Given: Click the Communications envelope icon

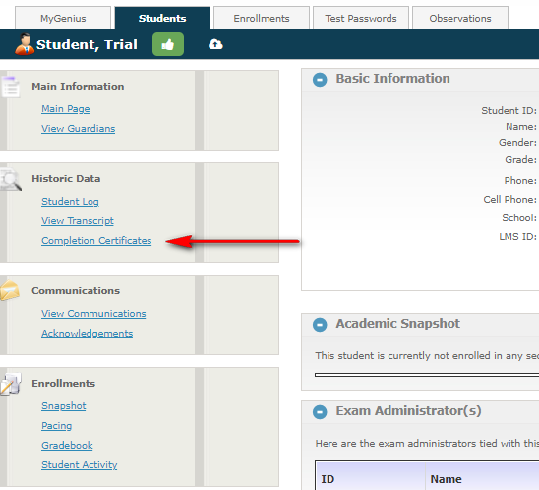Looking at the screenshot, I should 10,291.
